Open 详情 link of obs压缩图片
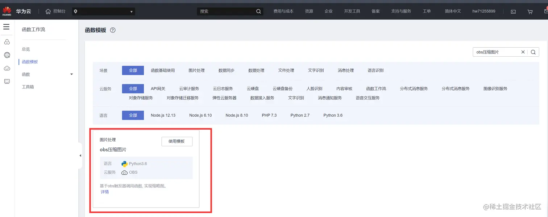Image resolution: width=548 pixels, height=217 pixels. click(105, 192)
